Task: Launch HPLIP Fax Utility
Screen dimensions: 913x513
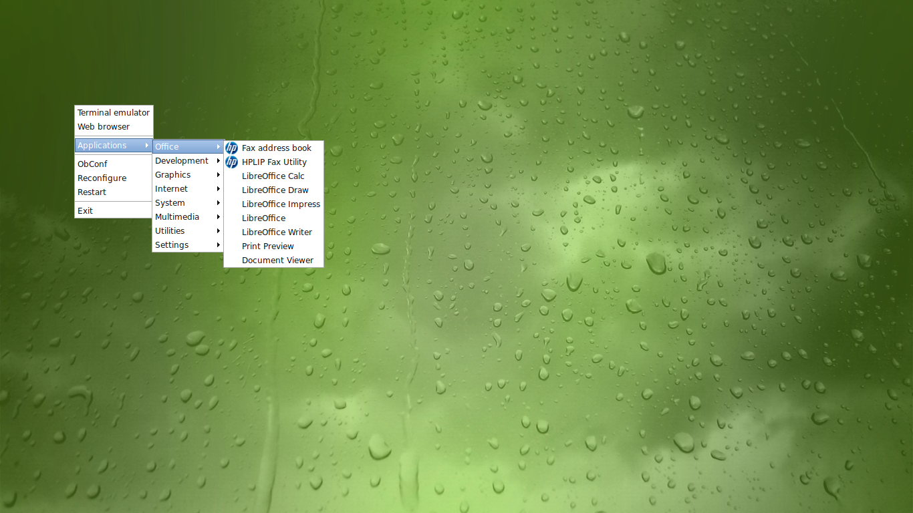Action: pos(273,162)
